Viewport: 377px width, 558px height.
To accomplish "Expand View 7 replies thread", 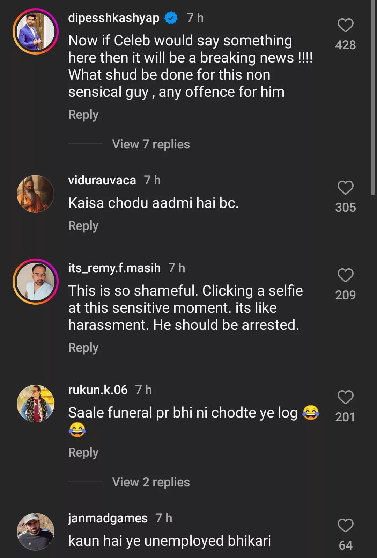I will tap(150, 144).
